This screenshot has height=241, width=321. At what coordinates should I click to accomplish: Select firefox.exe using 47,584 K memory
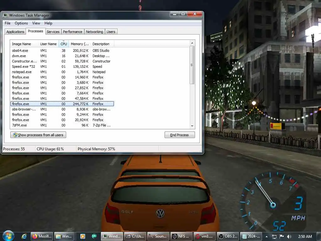tap(62, 98)
